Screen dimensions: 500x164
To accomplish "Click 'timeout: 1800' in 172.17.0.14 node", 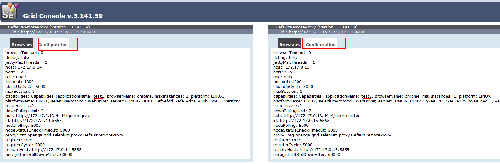I will 19,82.
